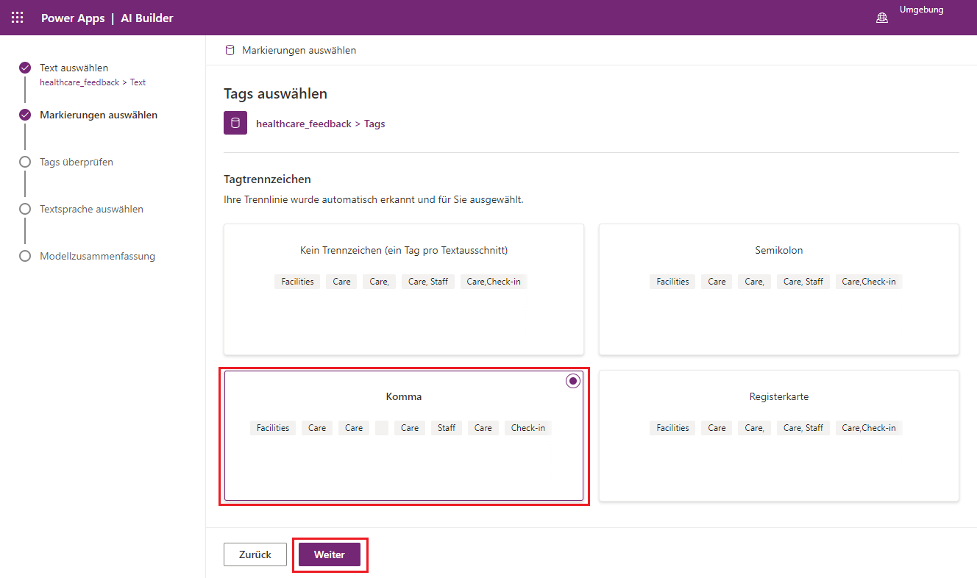Click the environment globe icon
The height and width of the screenshot is (578, 977).
[881, 18]
